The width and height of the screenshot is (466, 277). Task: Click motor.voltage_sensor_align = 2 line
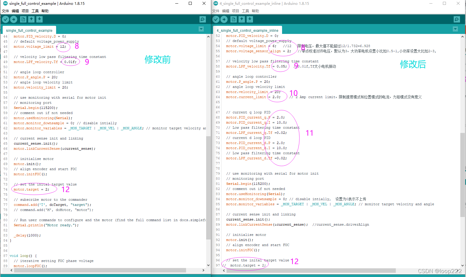[259, 51]
